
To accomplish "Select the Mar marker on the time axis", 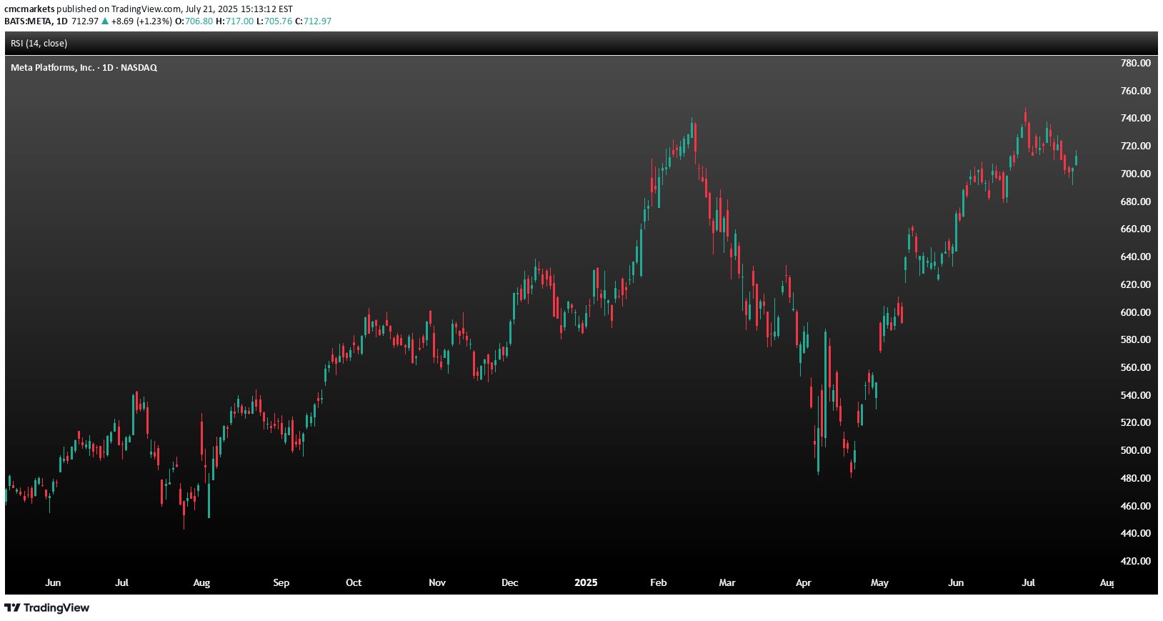I will coord(727,583).
